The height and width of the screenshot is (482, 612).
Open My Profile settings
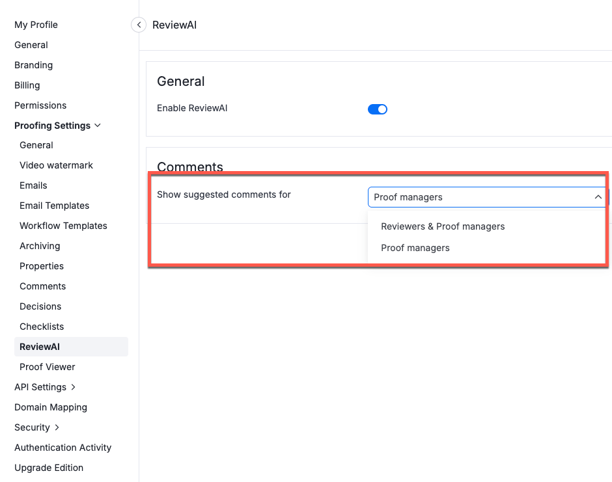click(36, 25)
